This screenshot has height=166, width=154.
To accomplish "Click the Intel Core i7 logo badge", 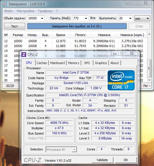I will tap(121, 80).
